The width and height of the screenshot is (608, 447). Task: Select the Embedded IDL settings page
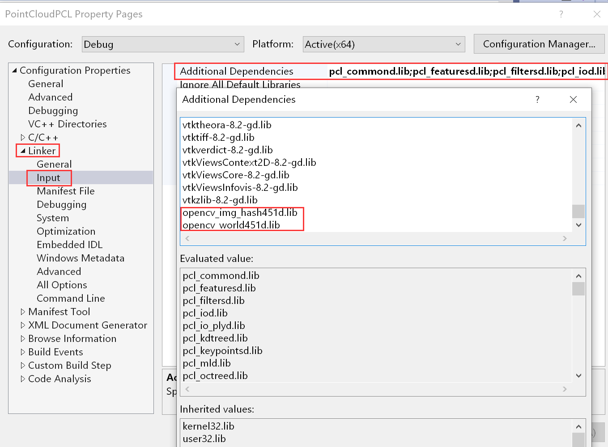[x=69, y=245]
